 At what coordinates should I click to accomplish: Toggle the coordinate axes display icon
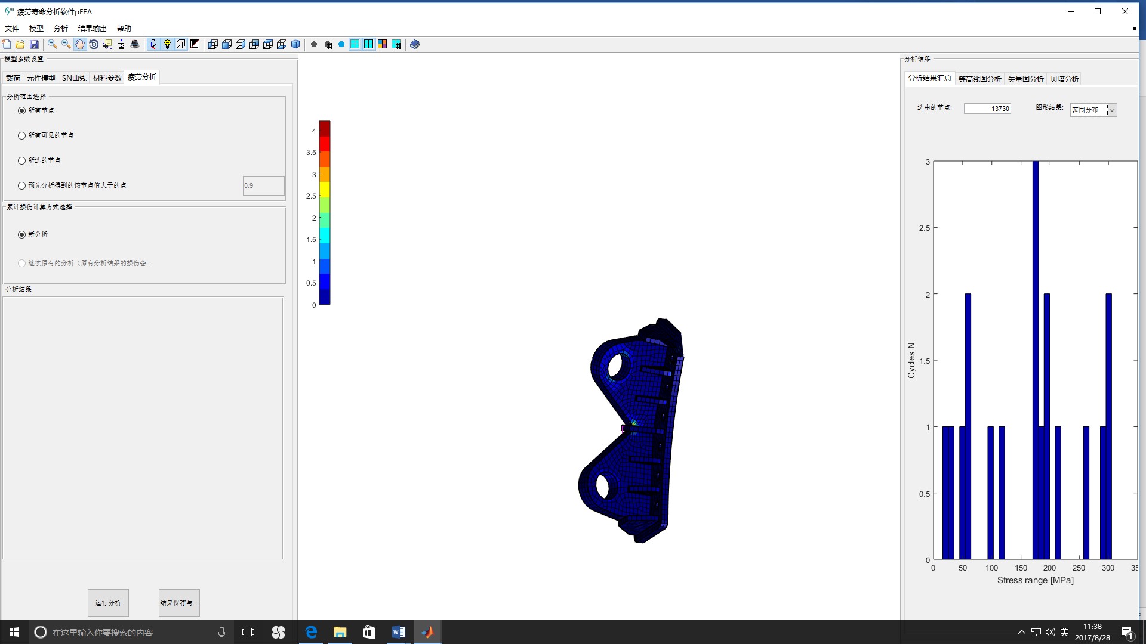coord(153,44)
